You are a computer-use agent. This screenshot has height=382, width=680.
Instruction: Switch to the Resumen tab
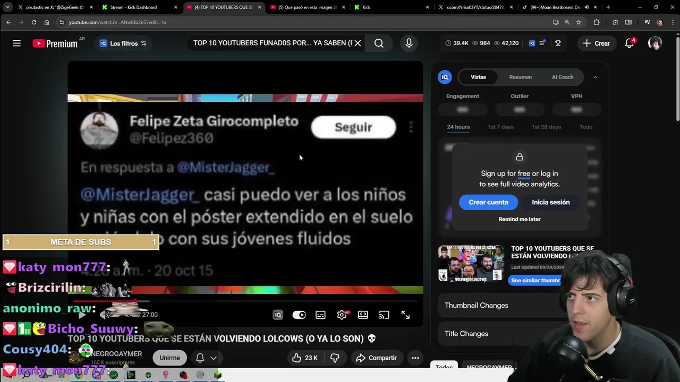521,77
